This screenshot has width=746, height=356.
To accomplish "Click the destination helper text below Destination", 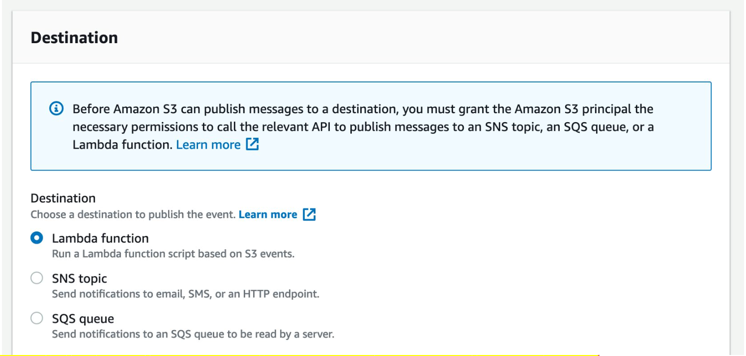I will [133, 214].
